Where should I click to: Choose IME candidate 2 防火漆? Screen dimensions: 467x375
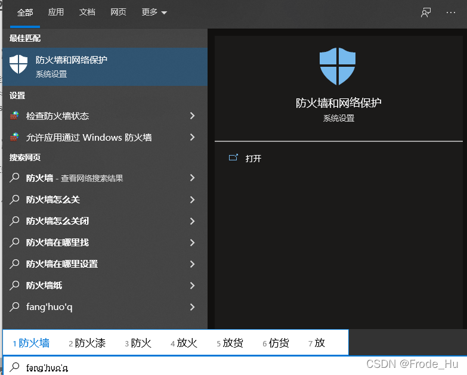tap(87, 343)
